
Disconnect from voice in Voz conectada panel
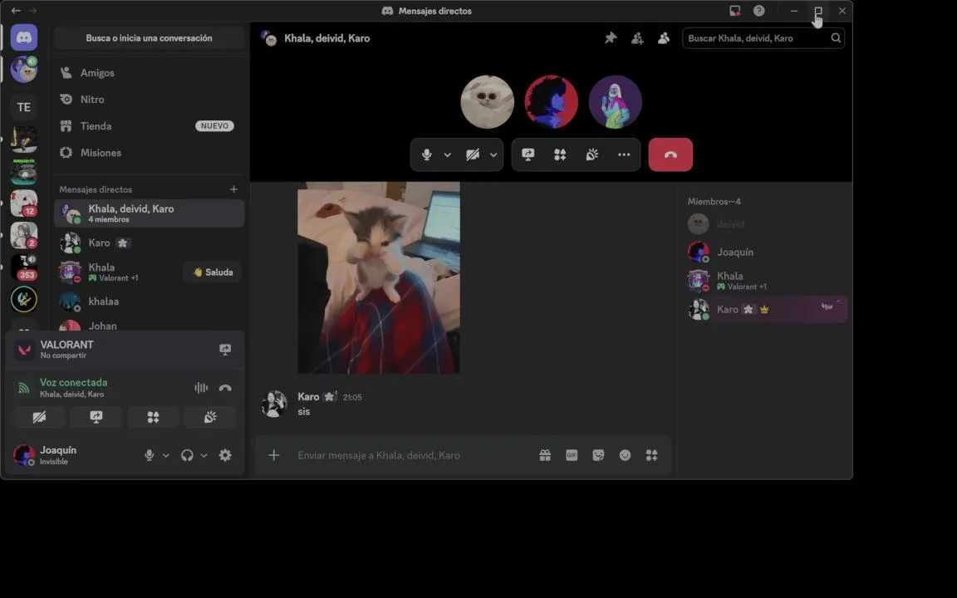(x=225, y=388)
